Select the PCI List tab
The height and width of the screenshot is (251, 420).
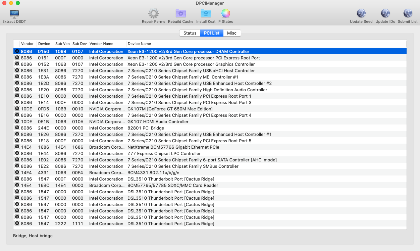coord(212,33)
